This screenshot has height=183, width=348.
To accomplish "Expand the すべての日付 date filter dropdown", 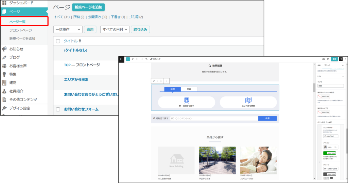I will (115, 30).
